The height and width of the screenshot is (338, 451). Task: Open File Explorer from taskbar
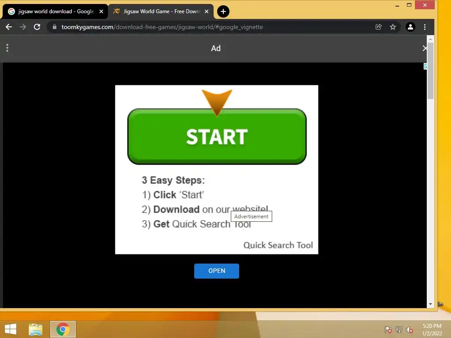pyautogui.click(x=36, y=329)
